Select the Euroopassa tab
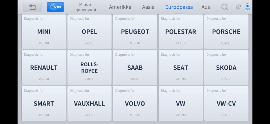 179,7
